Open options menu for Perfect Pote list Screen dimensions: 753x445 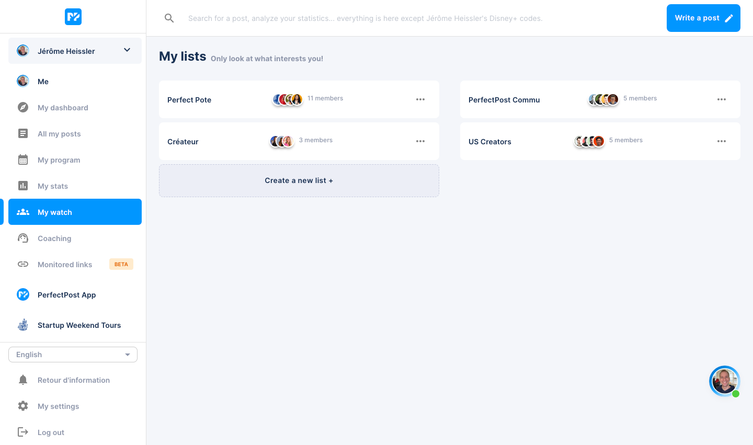pyautogui.click(x=420, y=99)
